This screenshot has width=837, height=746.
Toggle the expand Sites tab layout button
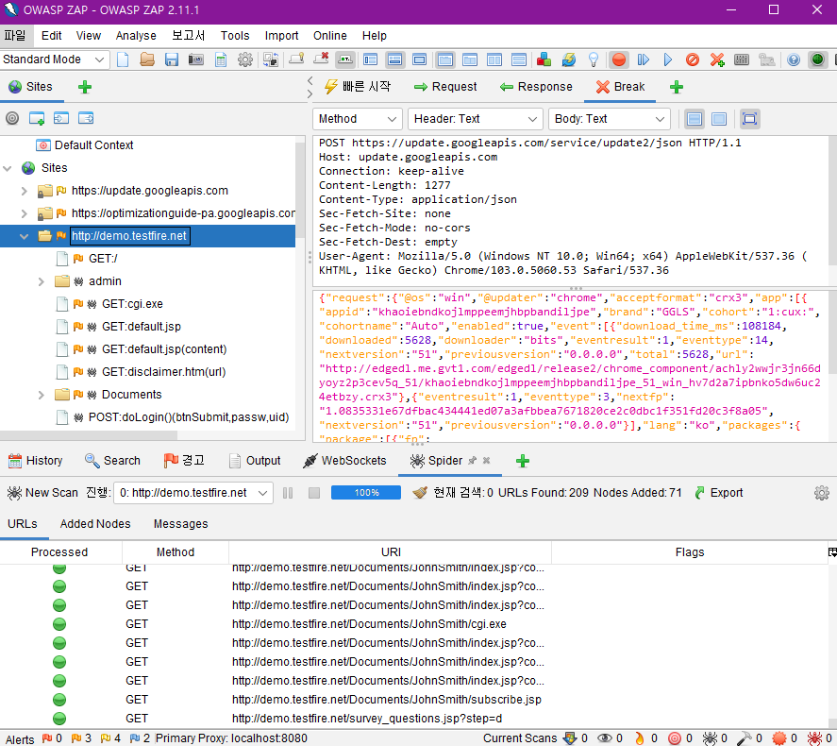click(x=370, y=59)
